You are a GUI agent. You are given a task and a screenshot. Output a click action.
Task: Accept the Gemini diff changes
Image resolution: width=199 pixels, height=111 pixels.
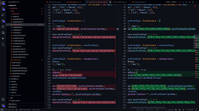(x=168, y=2)
